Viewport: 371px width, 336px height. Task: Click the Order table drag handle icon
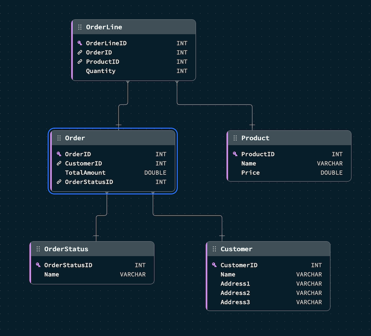pyautogui.click(x=59, y=138)
